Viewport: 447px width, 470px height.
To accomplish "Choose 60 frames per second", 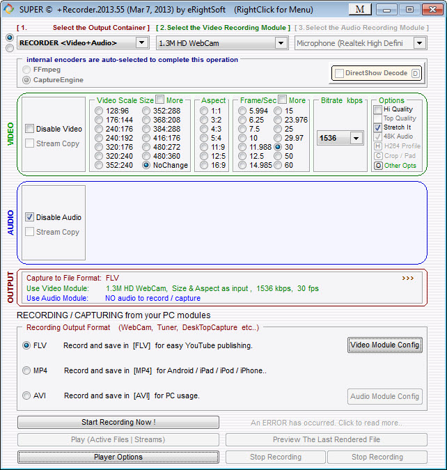I will tap(278, 165).
